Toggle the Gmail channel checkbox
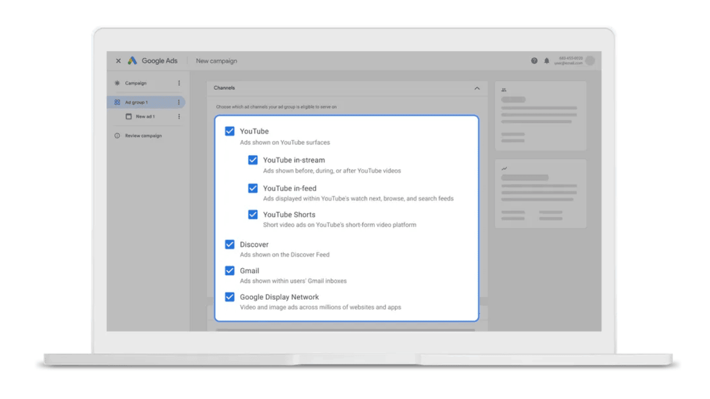This screenshot has height=399, width=710. (x=230, y=271)
